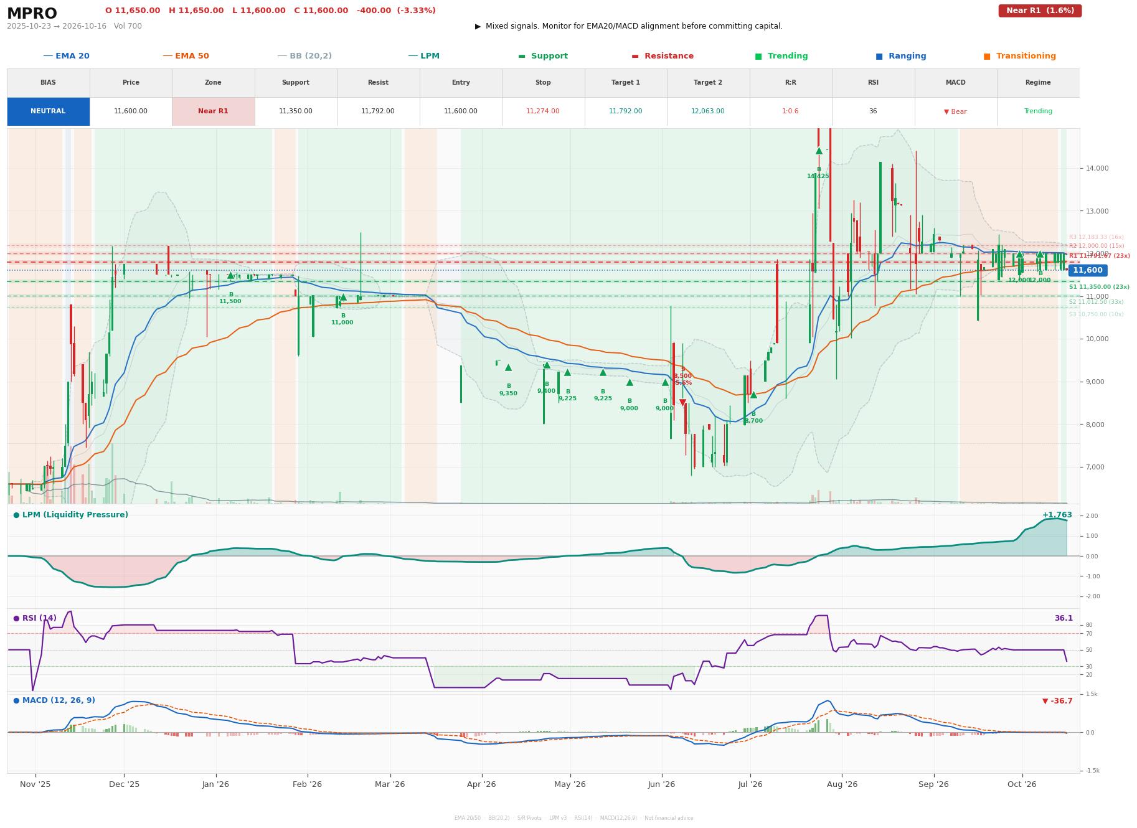Click the Trending regime cell
The height and width of the screenshot is (828, 1137).
pos(1038,111)
